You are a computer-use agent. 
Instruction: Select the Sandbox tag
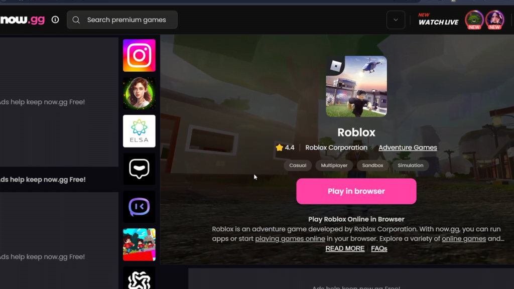[372, 166]
